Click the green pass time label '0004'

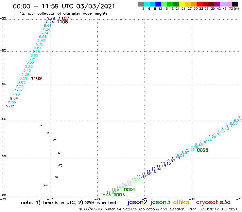coord(130,189)
